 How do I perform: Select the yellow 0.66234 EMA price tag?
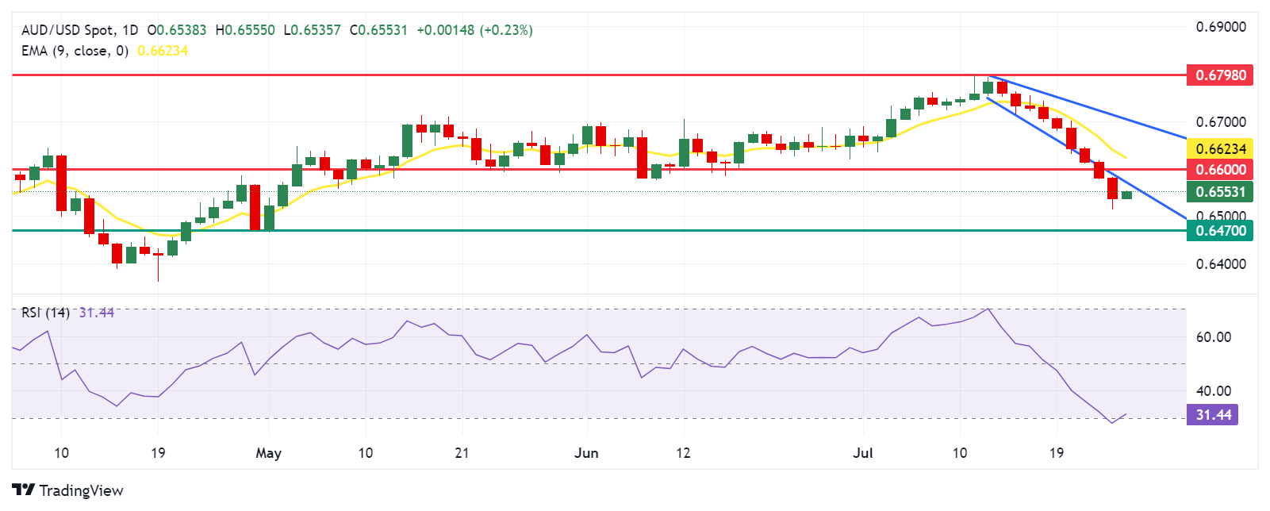click(x=1220, y=148)
